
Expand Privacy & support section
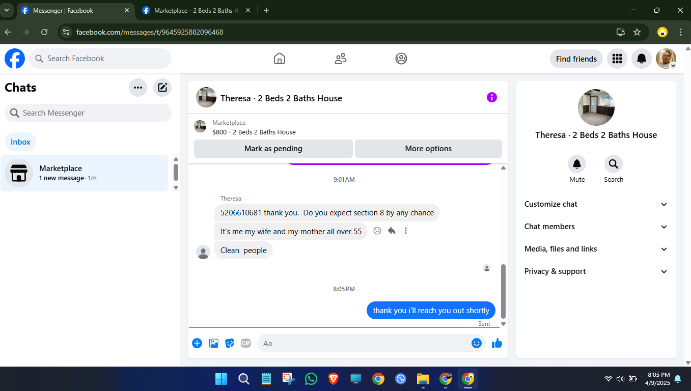(596, 271)
